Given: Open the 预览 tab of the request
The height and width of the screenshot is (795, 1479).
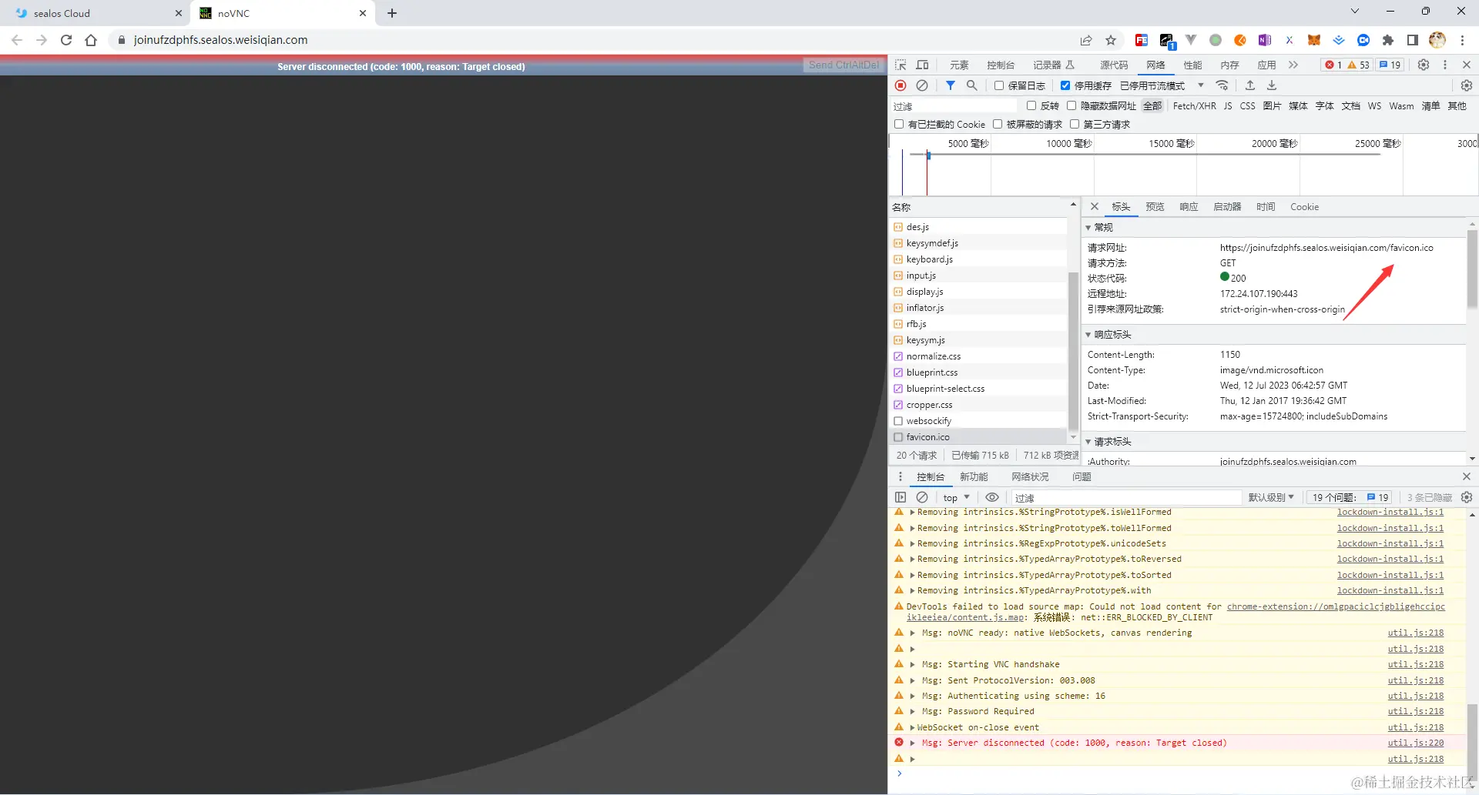Looking at the screenshot, I should pyautogui.click(x=1155, y=206).
